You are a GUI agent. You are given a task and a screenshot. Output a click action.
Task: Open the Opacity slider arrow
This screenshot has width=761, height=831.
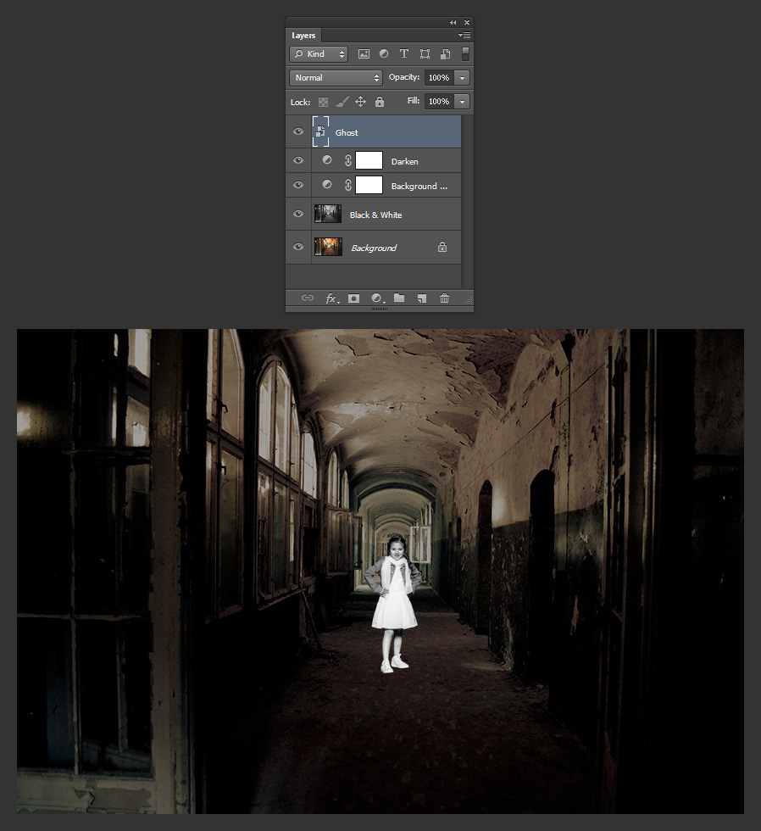tap(463, 77)
